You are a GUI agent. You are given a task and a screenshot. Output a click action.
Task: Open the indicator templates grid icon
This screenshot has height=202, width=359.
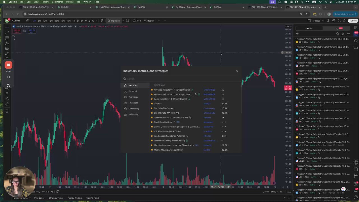[127, 21]
